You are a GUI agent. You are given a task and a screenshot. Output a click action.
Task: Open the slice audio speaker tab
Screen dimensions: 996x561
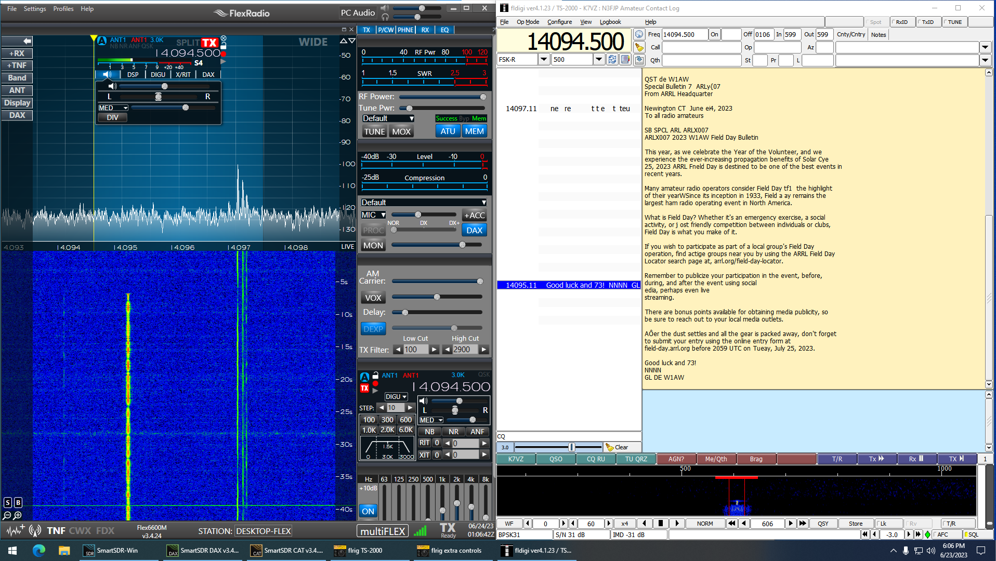pyautogui.click(x=108, y=74)
